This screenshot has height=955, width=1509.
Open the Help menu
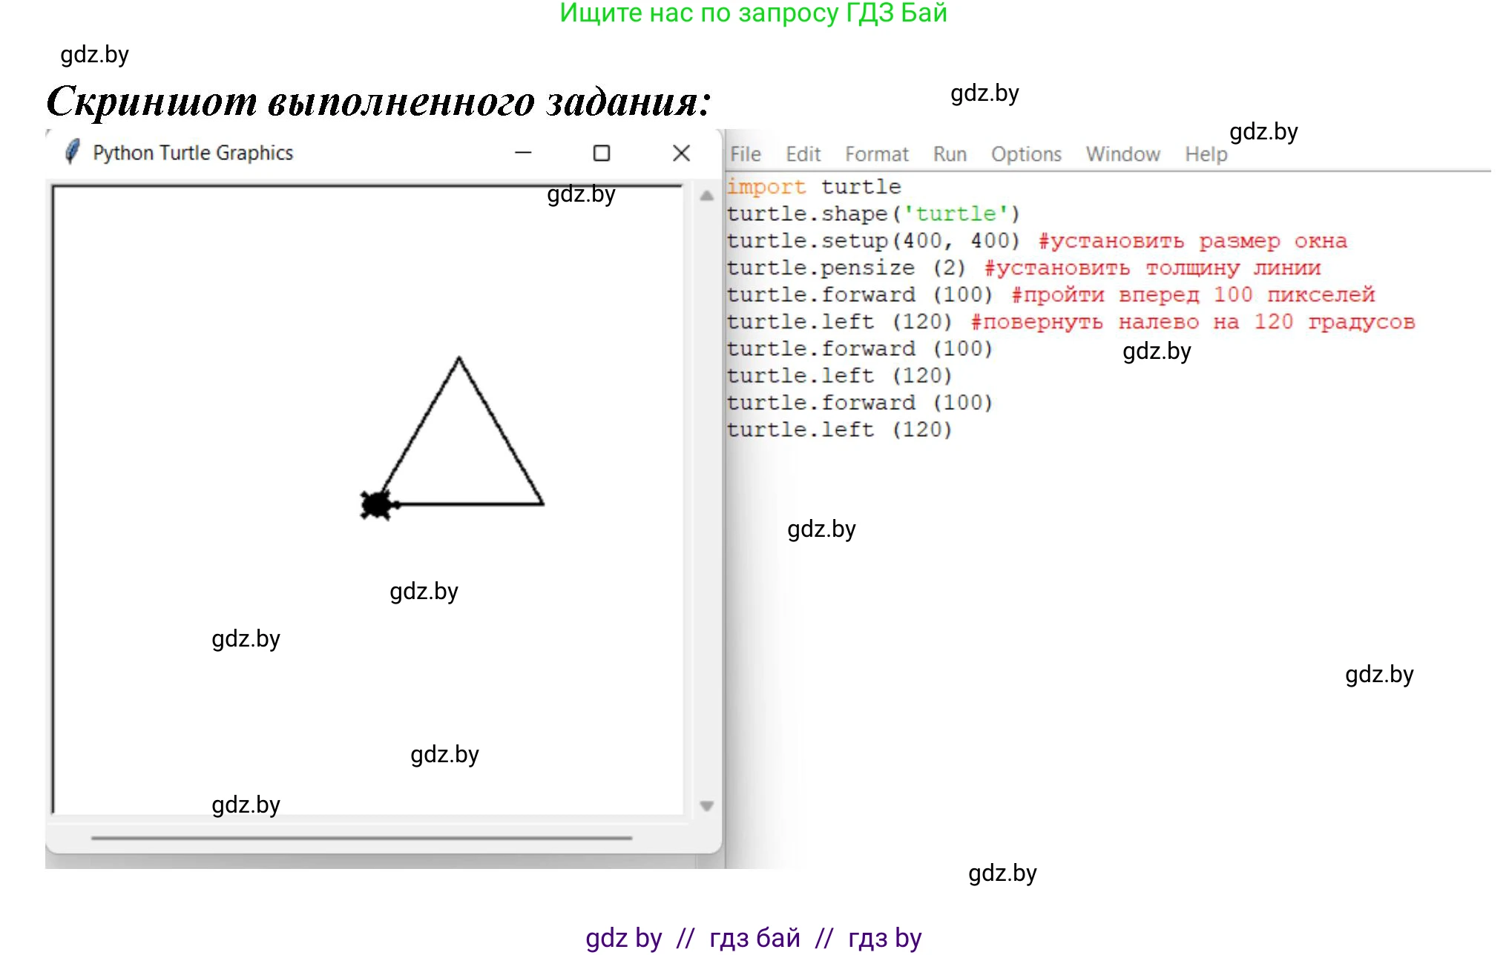(x=1206, y=154)
